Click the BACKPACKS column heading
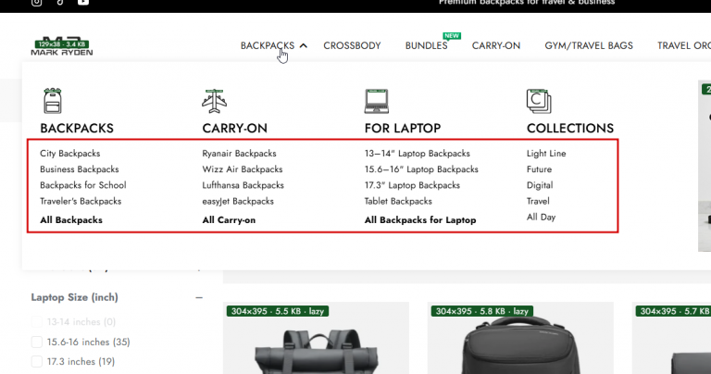Screen dimensions: 711x374 point(77,129)
